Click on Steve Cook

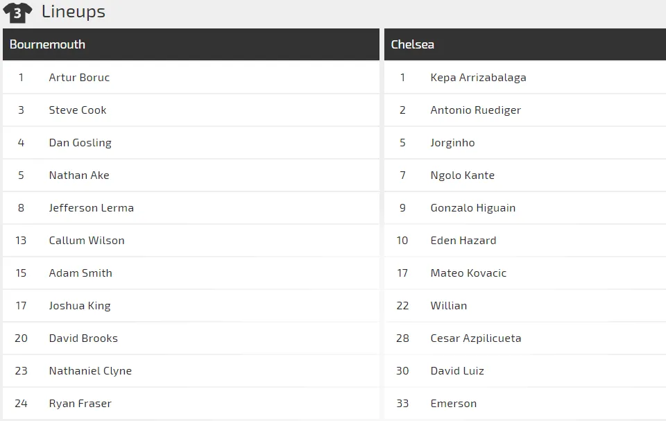coord(77,110)
